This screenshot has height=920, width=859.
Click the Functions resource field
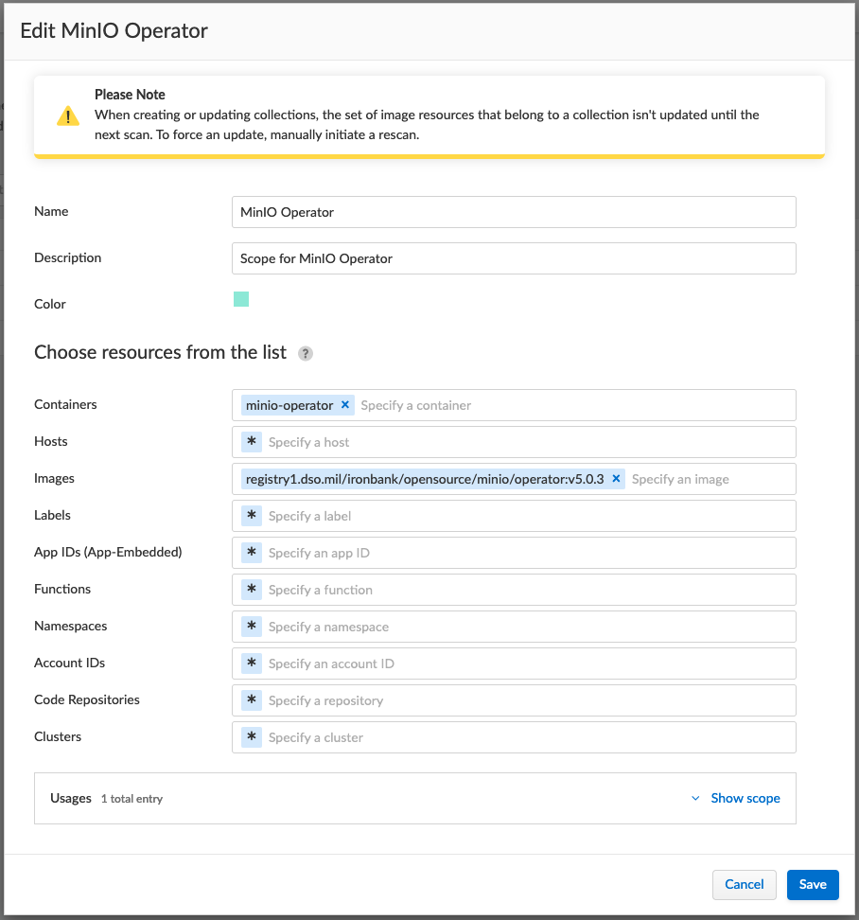coord(530,590)
